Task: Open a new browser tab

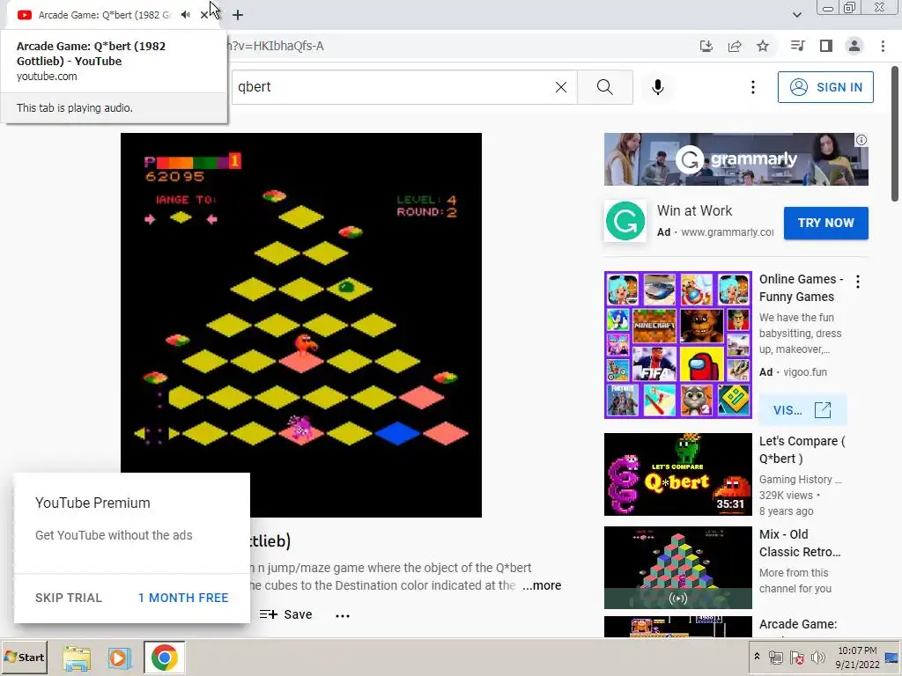Action: [238, 15]
